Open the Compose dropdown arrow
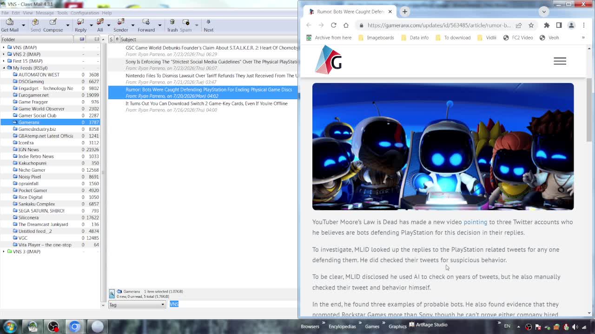This screenshot has width=595, height=334. coord(67,26)
